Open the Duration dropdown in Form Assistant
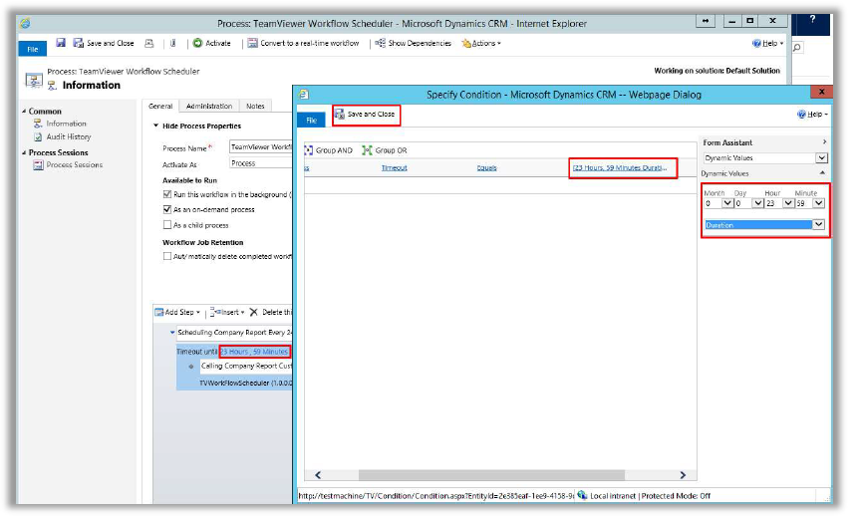 point(820,225)
